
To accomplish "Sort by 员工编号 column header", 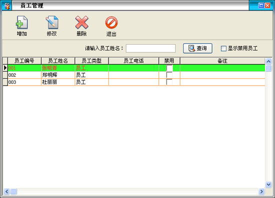I will click(24, 61).
